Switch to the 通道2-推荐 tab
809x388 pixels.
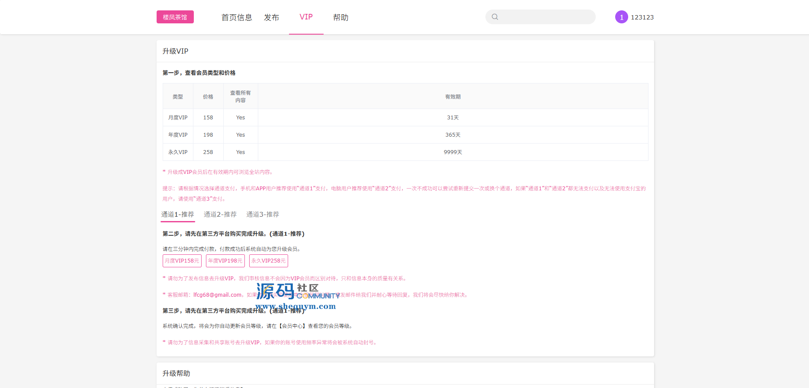(x=220, y=215)
